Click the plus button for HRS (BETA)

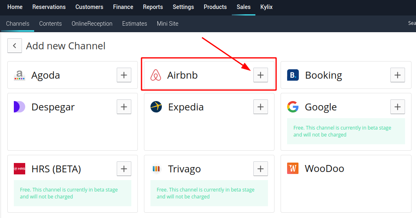coord(124,169)
